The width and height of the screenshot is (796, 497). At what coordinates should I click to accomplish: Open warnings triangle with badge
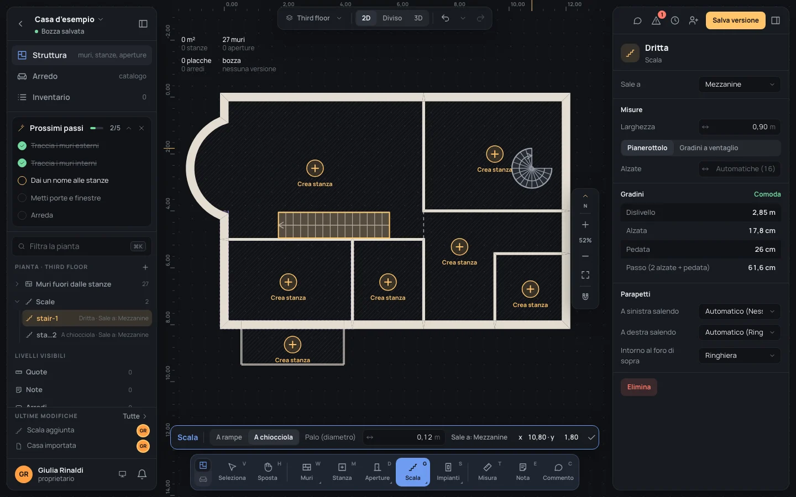click(x=656, y=20)
